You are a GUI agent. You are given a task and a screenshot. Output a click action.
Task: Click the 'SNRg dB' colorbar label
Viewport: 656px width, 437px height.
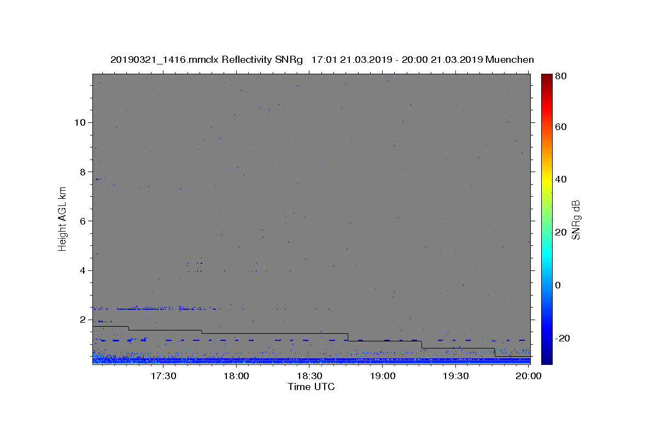tap(576, 220)
